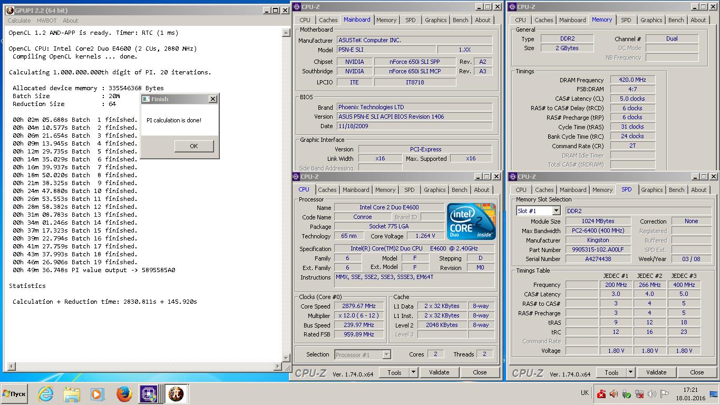Click Safely Remove Hardware tray icon
Image resolution: width=720 pixels, height=405 pixels.
coord(626,394)
